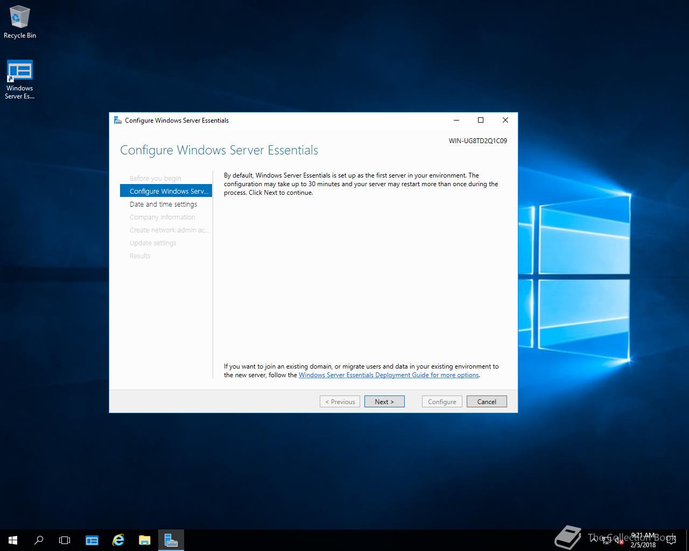Click the network tray icon

tap(607, 540)
